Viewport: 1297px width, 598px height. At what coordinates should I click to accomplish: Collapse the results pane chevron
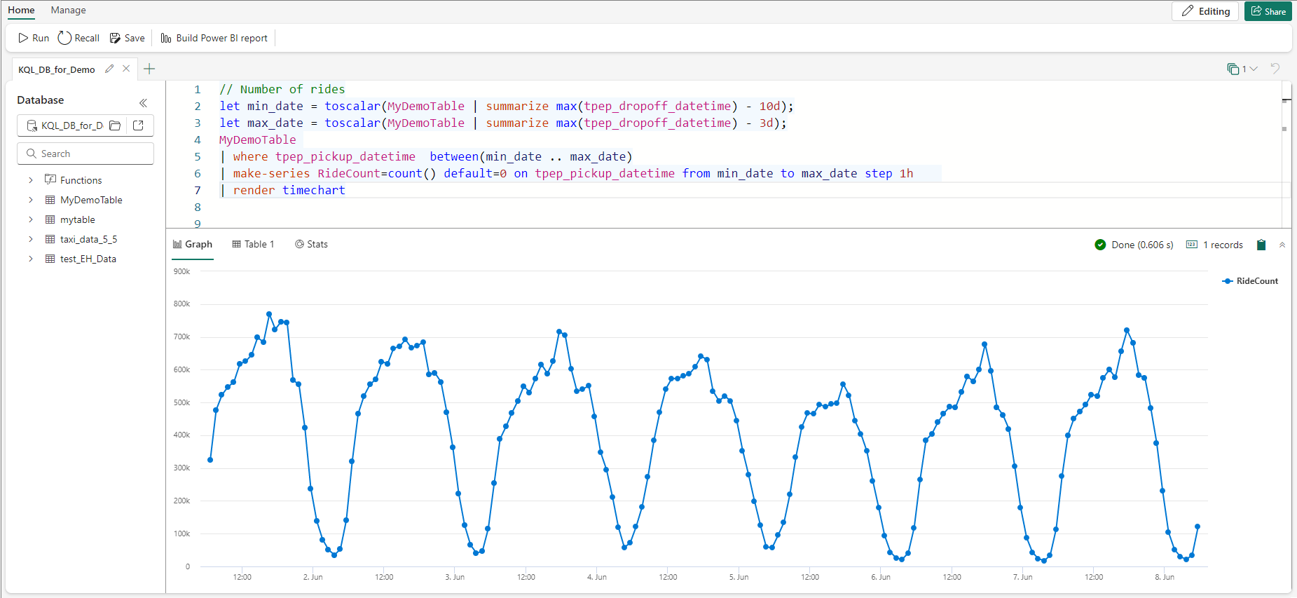pos(1282,245)
